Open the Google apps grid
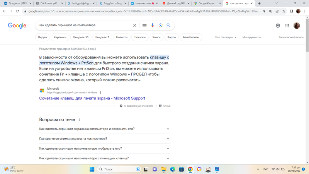The image size is (309, 174). [287, 26]
